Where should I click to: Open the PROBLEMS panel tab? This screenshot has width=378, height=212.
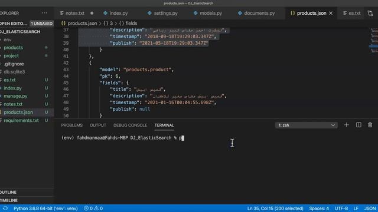71,125
